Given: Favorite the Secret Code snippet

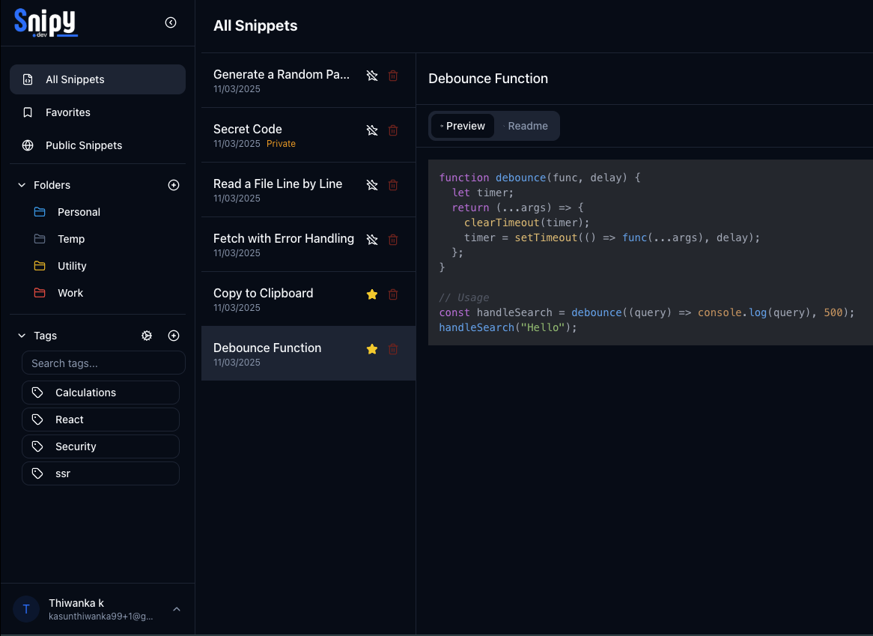Looking at the screenshot, I should [372, 130].
